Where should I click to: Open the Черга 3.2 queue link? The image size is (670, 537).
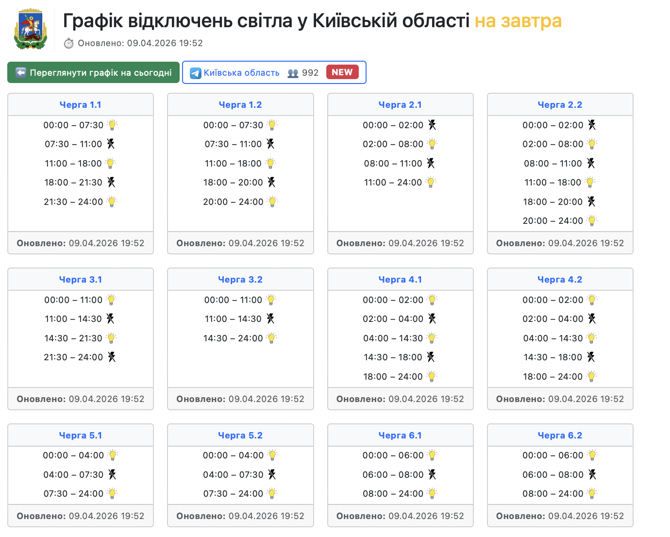point(240,280)
